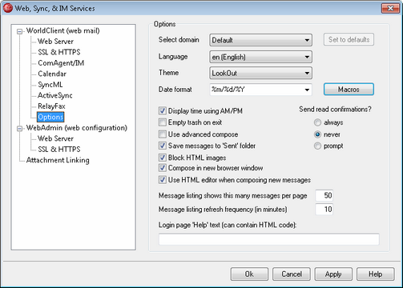Collapse the WebAdmin (web configuration) node
Image resolution: width=403 pixels, height=288 pixels.
19,129
